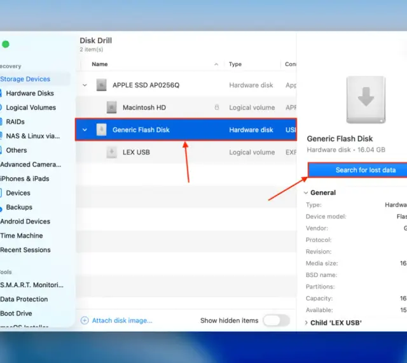Click the green window zoom button

click(x=6, y=44)
